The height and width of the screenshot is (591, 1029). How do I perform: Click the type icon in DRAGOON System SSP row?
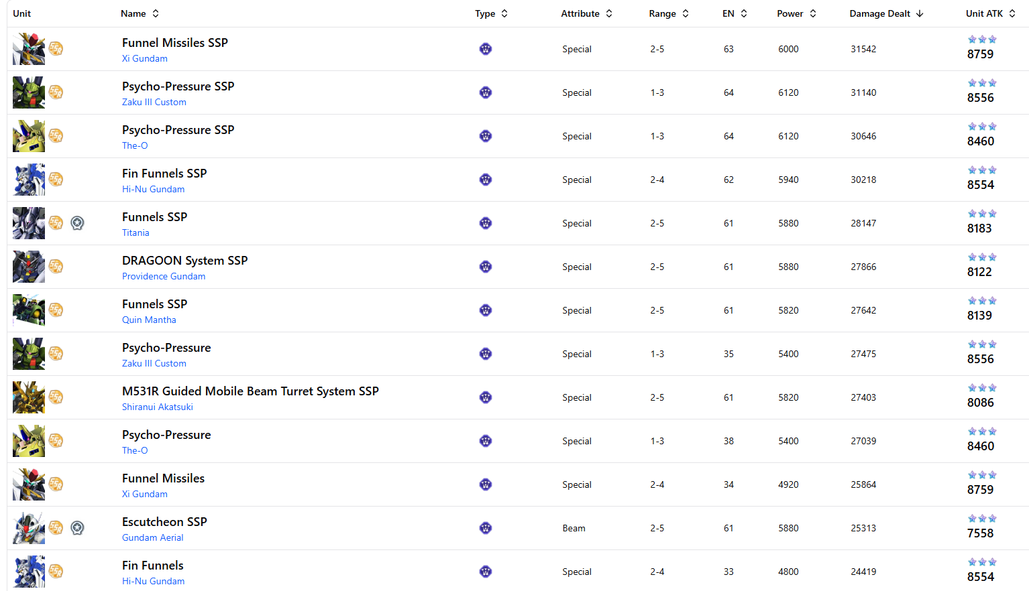click(486, 267)
